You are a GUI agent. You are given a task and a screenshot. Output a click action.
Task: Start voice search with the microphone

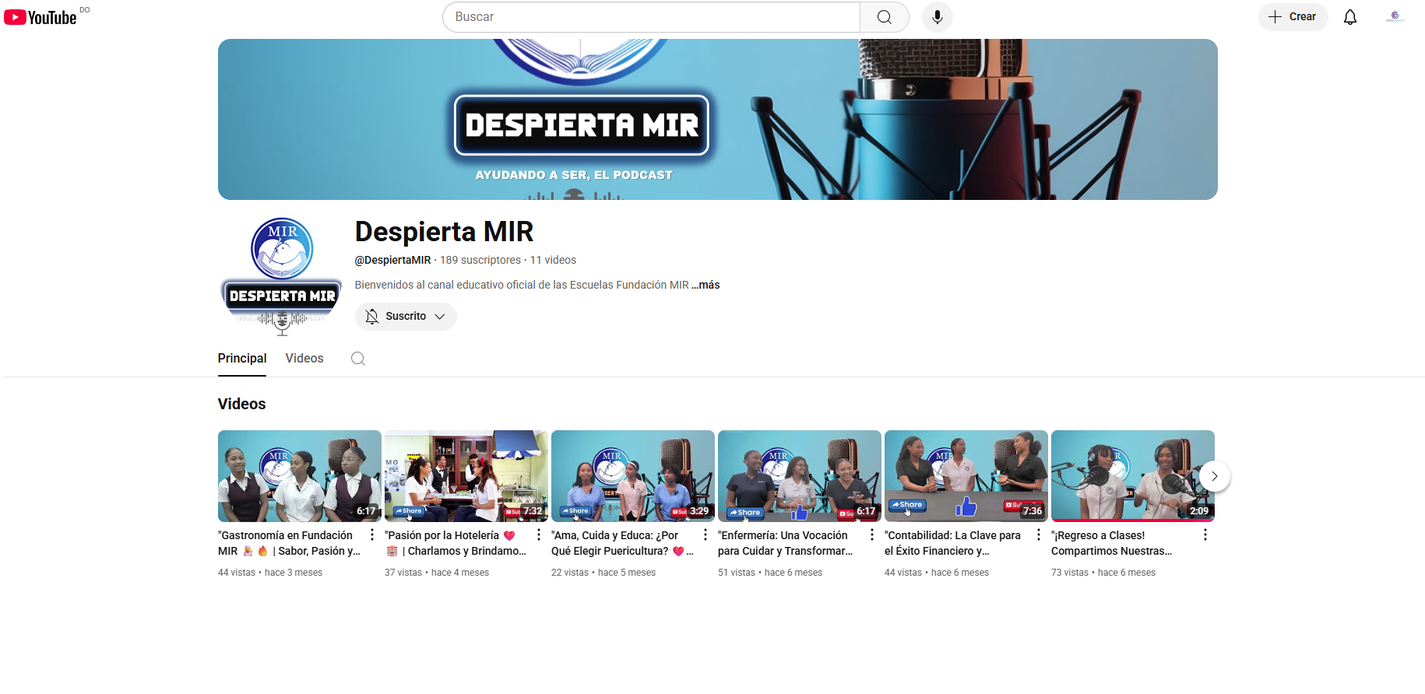(x=938, y=17)
